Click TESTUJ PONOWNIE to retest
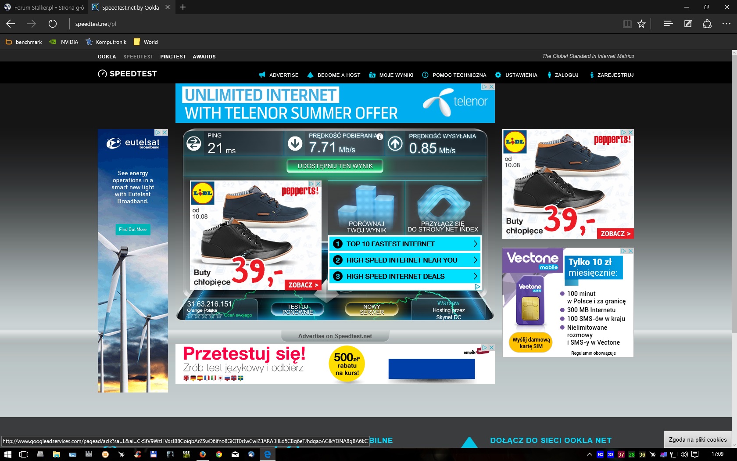 (x=297, y=310)
